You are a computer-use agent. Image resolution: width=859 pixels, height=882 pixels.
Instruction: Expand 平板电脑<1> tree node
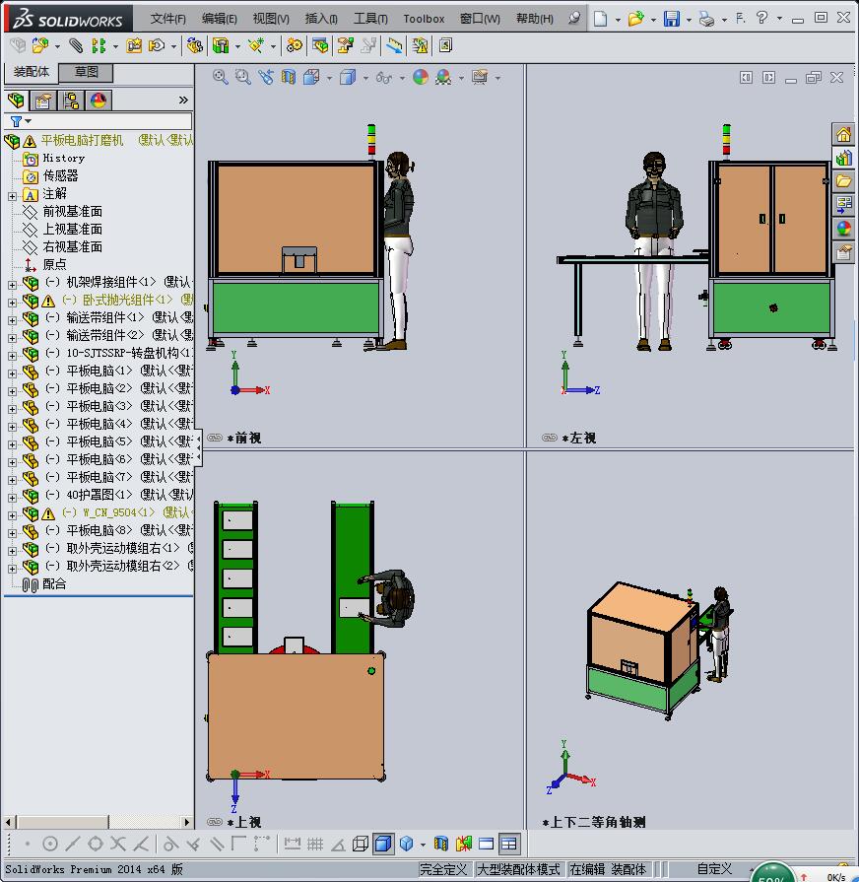13,373
